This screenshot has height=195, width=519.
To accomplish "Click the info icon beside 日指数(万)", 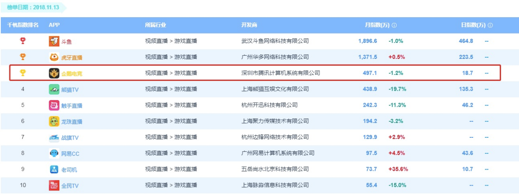I will point(490,25).
